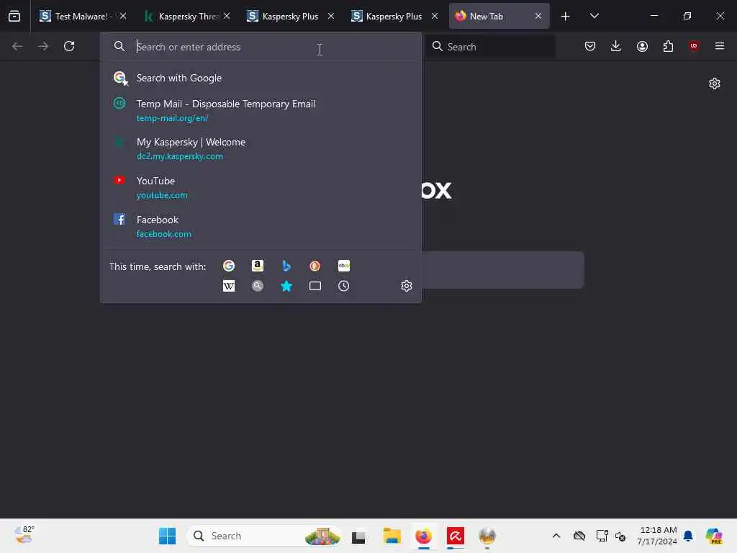Viewport: 737px width, 553px height.
Task: Open Windows Start menu
Action: (x=167, y=536)
